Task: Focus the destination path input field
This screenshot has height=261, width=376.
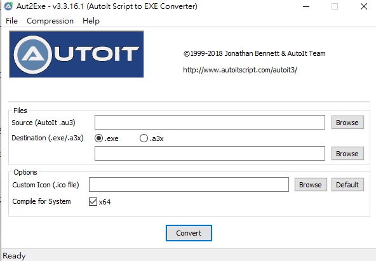Action: [210, 154]
